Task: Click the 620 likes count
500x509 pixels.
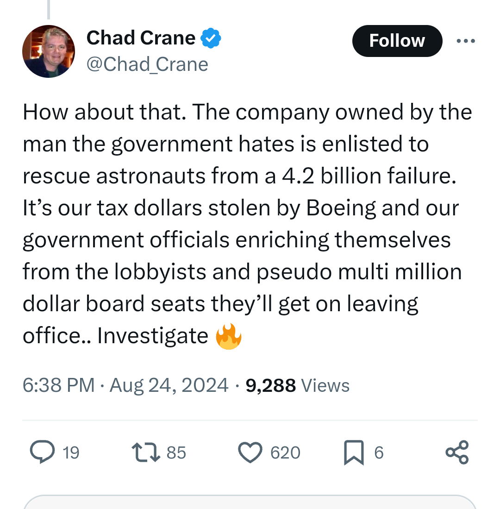Action: pos(285,452)
